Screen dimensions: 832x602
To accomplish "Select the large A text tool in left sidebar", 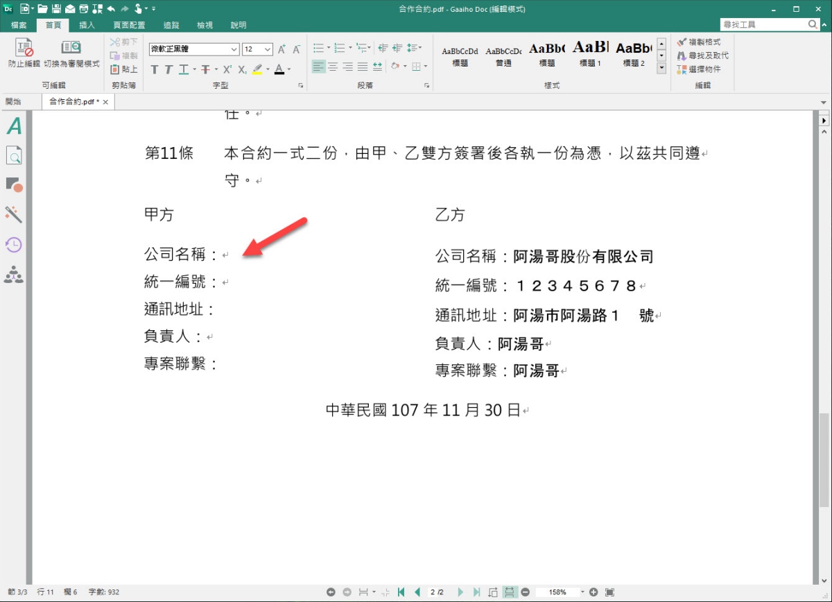I will 14,126.
